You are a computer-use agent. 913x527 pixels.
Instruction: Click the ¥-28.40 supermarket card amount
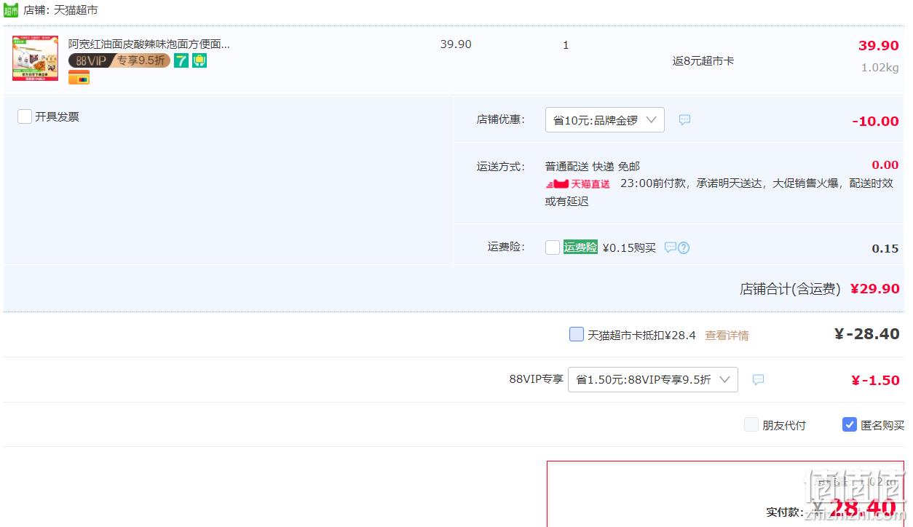(866, 334)
